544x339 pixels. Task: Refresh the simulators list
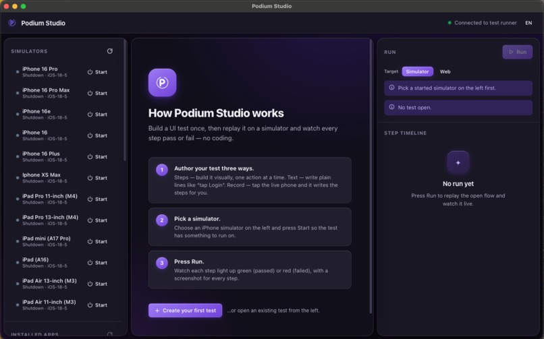pyautogui.click(x=109, y=51)
